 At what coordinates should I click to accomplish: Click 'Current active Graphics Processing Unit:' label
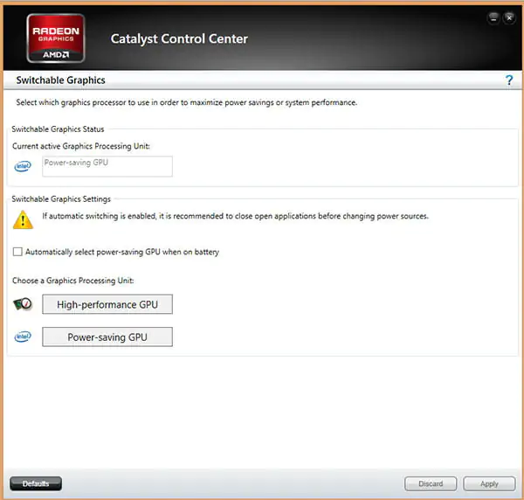(x=81, y=146)
